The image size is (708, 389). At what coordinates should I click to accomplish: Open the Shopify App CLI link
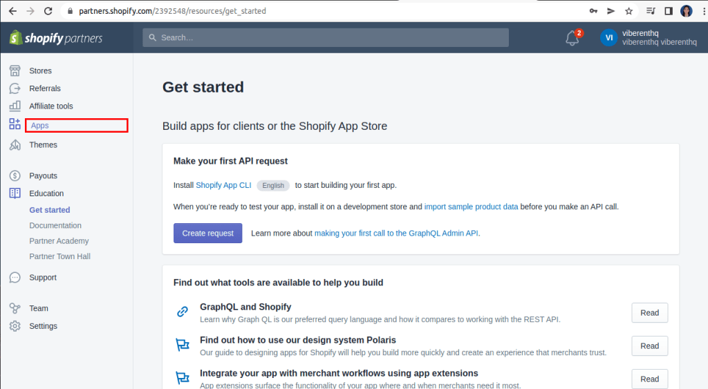click(224, 186)
